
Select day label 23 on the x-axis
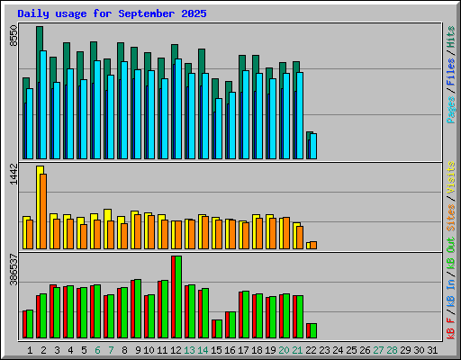click(x=324, y=350)
